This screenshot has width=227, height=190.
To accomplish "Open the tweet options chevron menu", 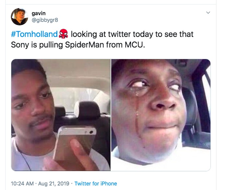I will 208,12.
